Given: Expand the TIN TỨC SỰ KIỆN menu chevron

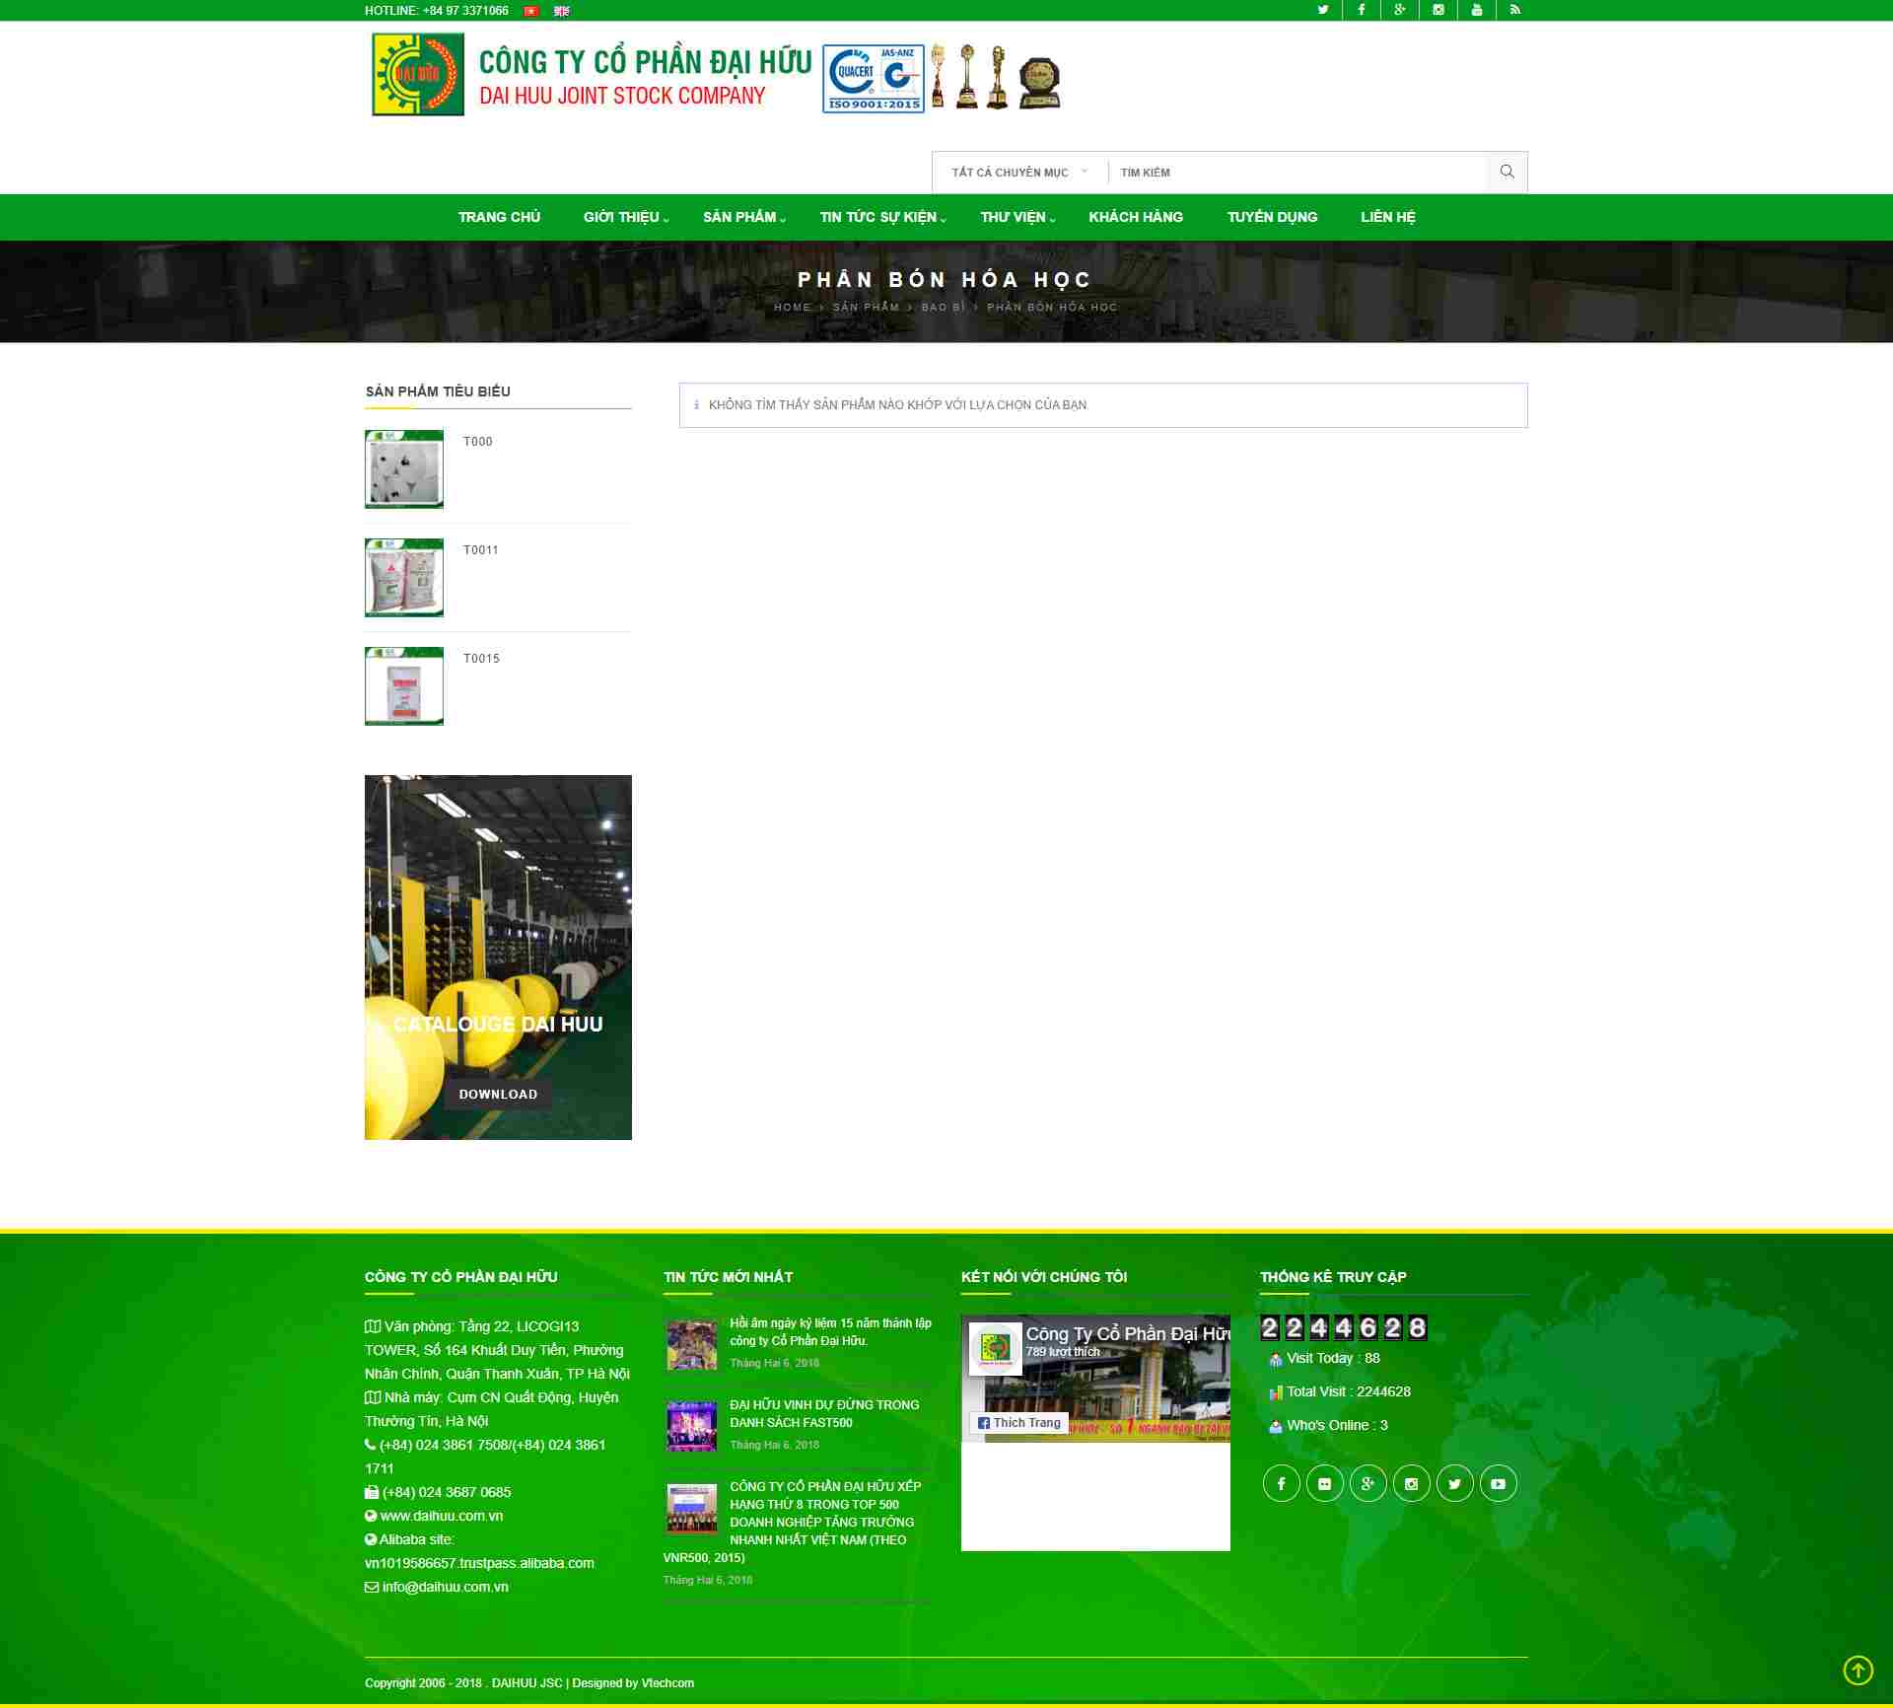Looking at the screenshot, I should point(942,221).
